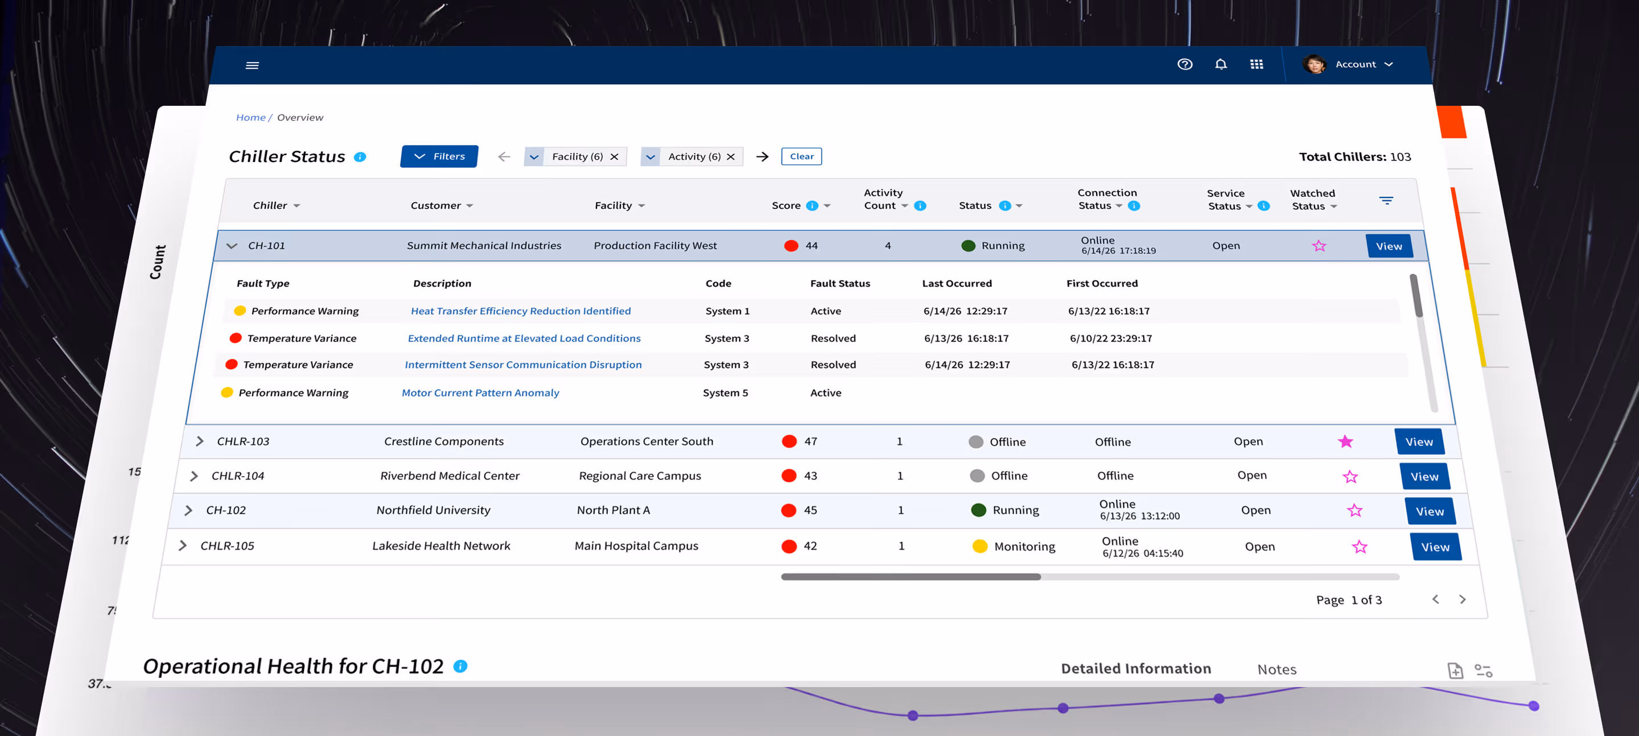Click Total Chillers: 103 label
Image resolution: width=1639 pixels, height=736 pixels.
[x=1354, y=156]
